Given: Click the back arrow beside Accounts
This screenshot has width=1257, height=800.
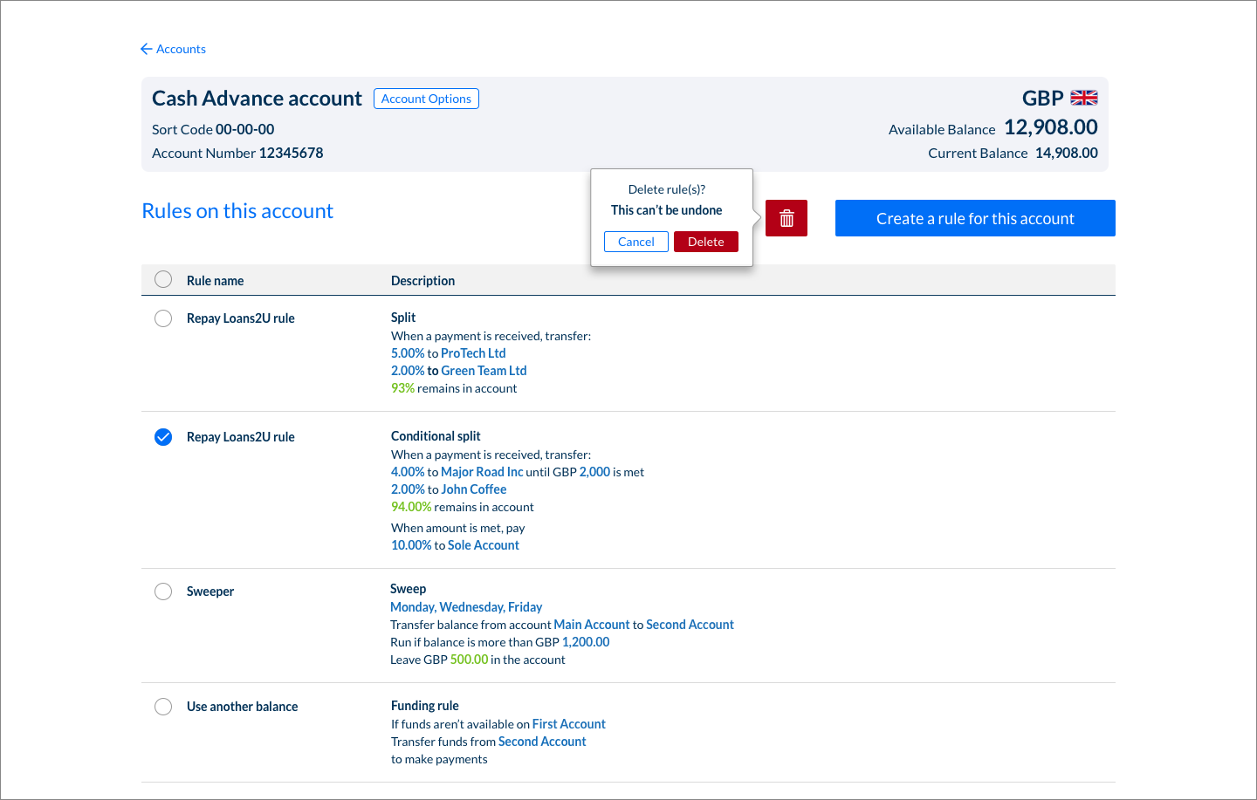Looking at the screenshot, I should [146, 49].
